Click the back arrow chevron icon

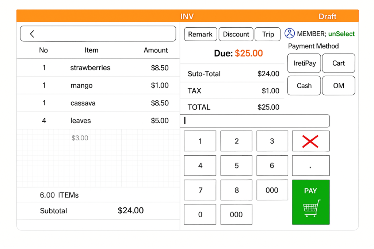[32, 34]
